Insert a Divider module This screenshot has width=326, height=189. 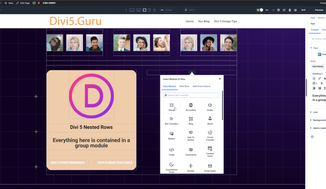click(x=191, y=168)
